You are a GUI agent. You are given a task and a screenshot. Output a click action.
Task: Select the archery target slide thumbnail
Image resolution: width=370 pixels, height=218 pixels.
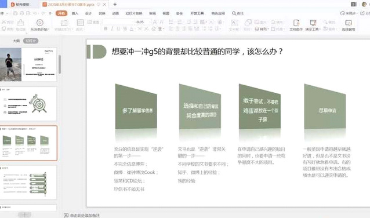pos(28,104)
